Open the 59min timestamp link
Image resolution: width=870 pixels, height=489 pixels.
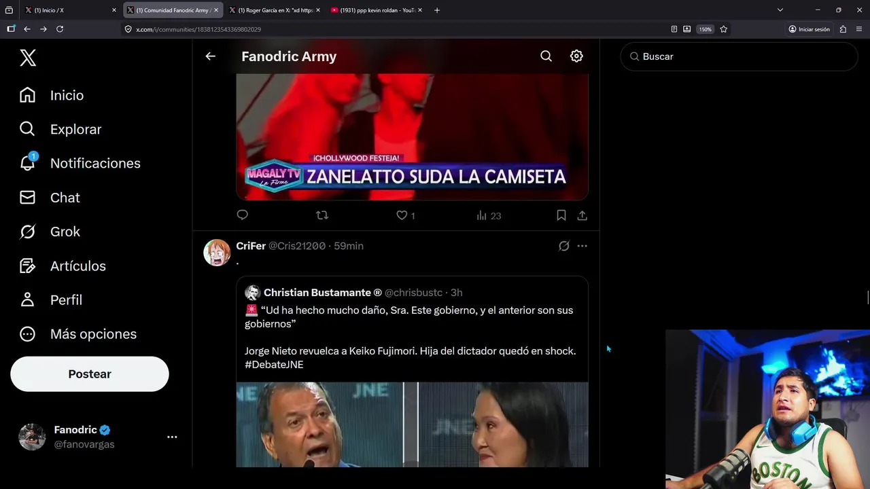click(x=349, y=246)
